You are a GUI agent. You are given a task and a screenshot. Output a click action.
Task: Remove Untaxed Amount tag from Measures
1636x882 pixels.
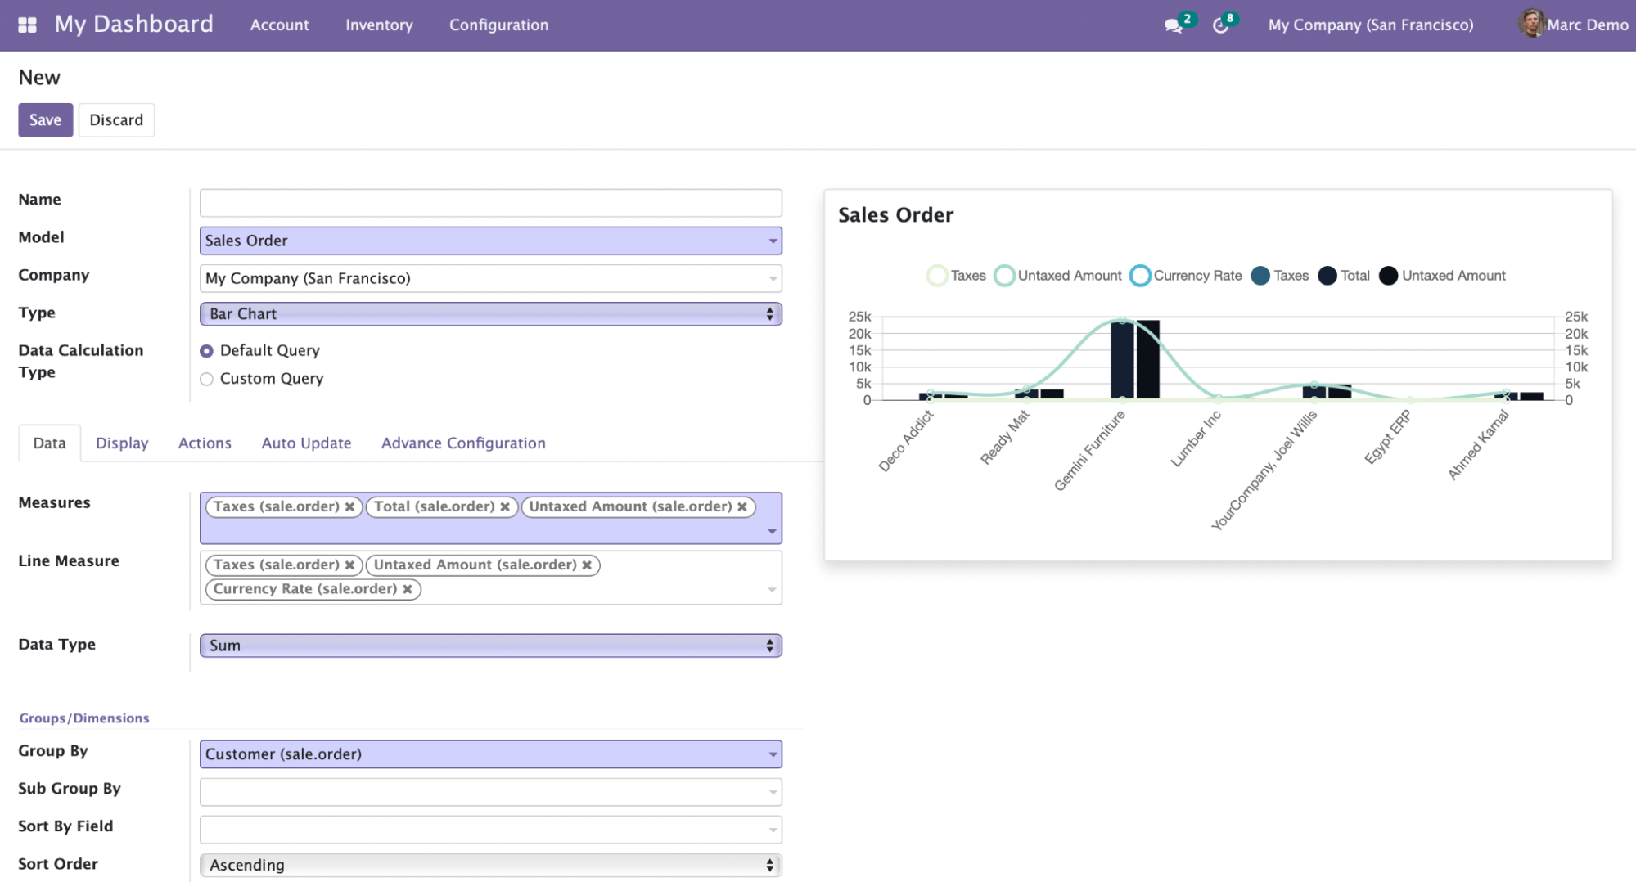point(742,506)
